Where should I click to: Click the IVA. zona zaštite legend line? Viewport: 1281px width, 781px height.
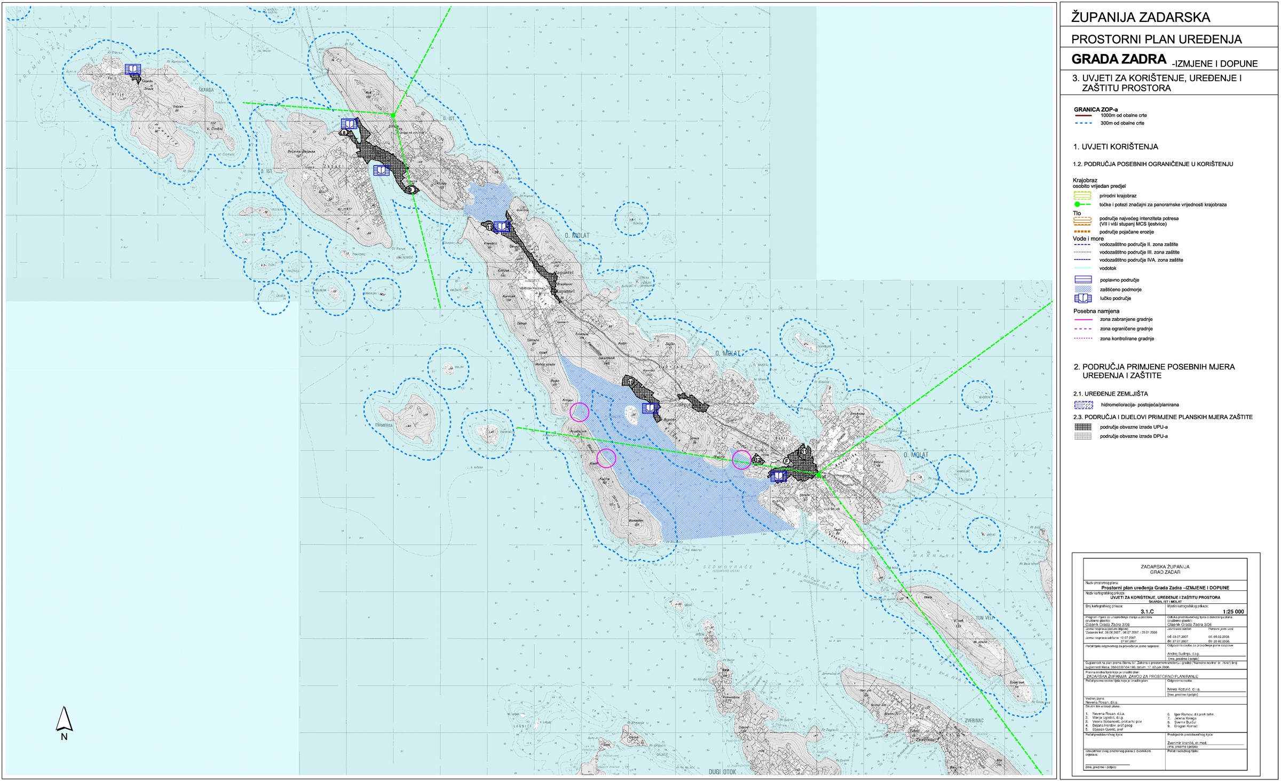[1082, 260]
